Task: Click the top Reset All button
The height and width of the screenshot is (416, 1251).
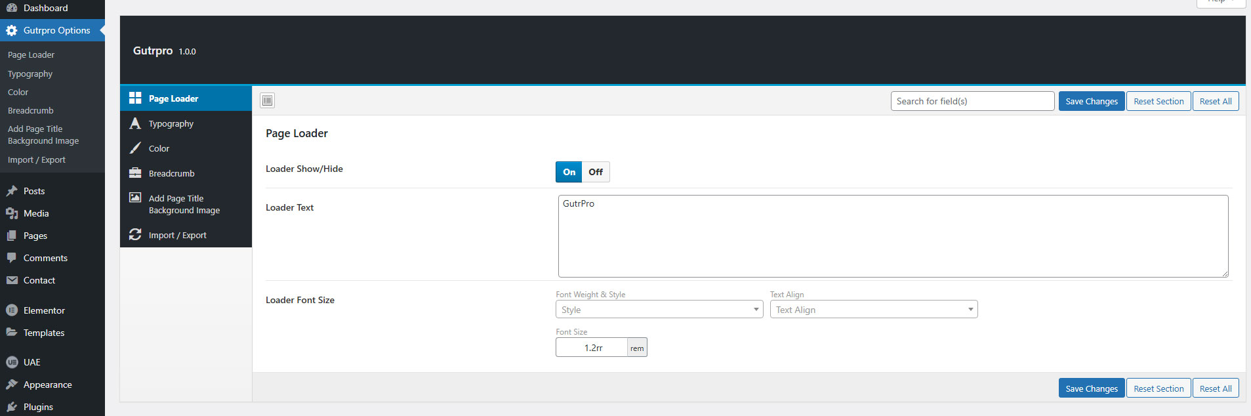Action: click(x=1215, y=101)
